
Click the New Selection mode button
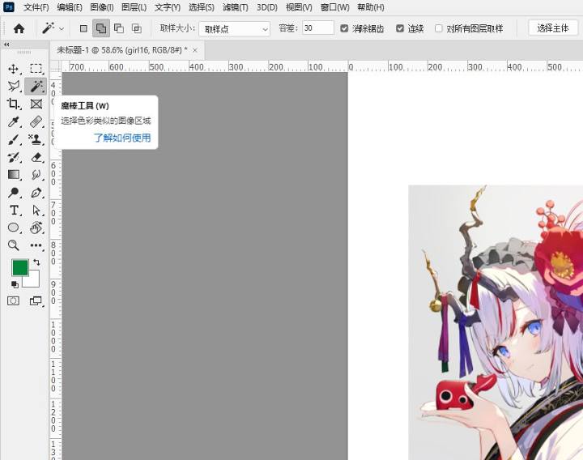click(x=83, y=28)
